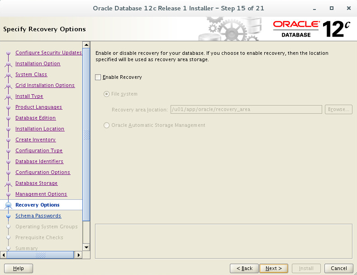Click the horizontal scroll left arrow

4,255
